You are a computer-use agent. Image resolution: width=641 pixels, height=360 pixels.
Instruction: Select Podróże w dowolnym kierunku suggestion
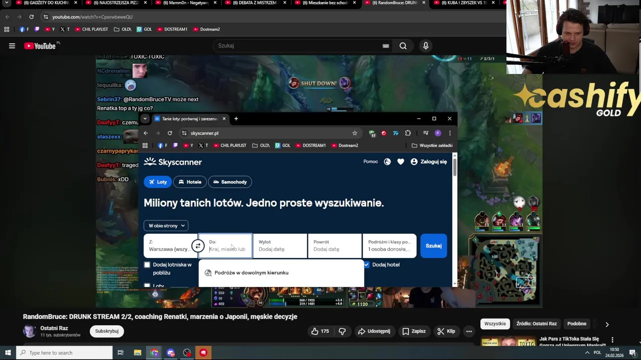[x=281, y=272]
